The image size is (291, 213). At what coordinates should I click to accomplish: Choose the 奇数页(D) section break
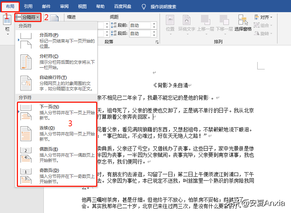point(56,176)
